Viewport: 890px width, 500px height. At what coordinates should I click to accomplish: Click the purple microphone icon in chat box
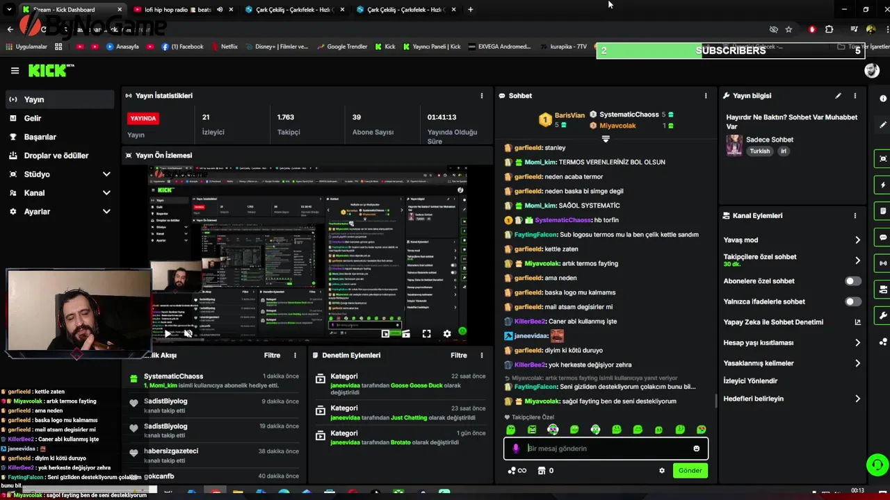click(515, 449)
